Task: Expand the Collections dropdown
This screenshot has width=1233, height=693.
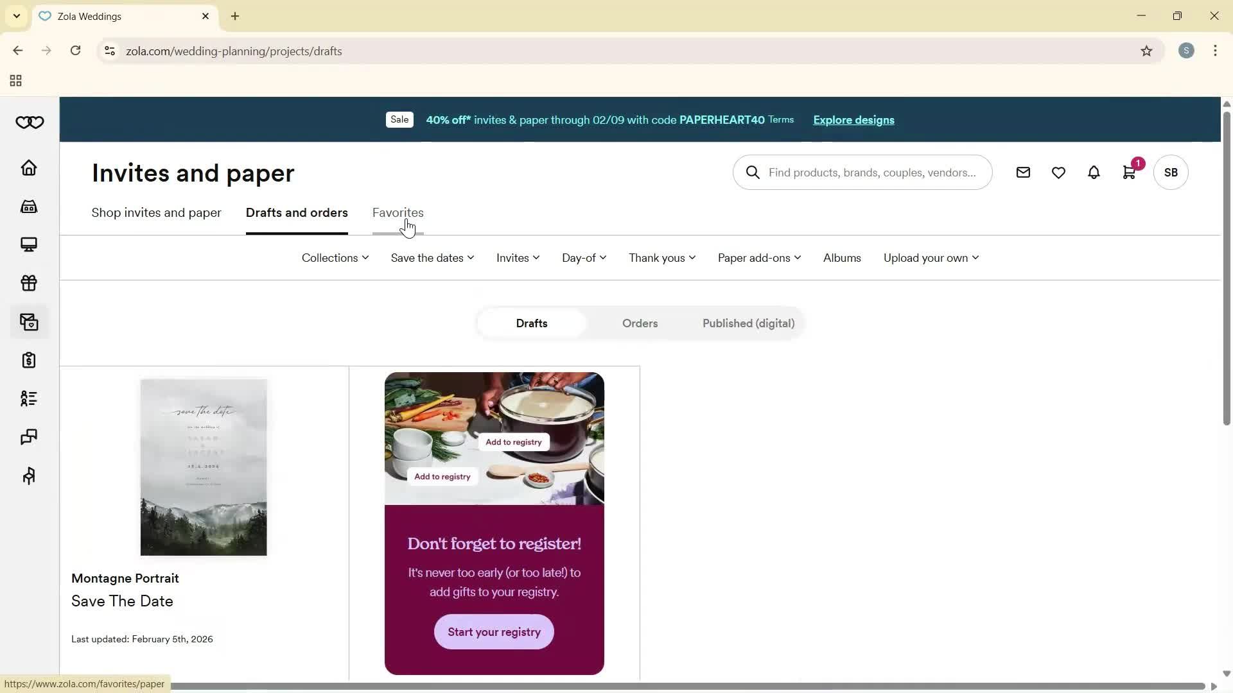Action: coord(334,257)
